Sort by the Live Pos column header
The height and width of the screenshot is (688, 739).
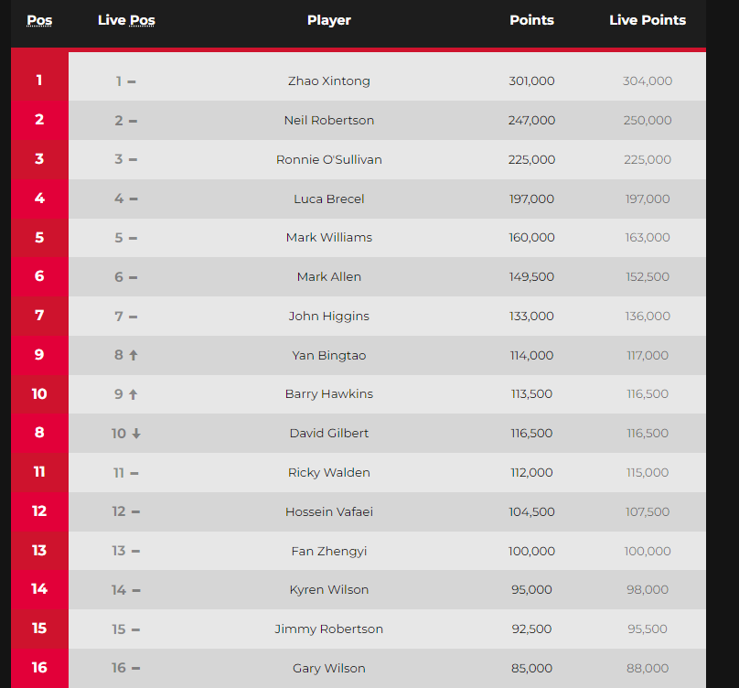[126, 20]
